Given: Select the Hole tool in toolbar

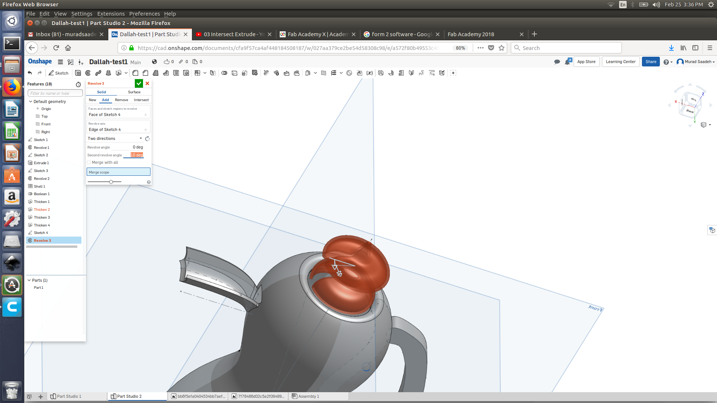Looking at the screenshot, I should pyautogui.click(x=186, y=73).
